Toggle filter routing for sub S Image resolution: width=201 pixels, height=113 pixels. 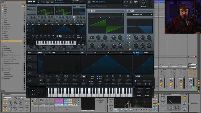click(128, 45)
